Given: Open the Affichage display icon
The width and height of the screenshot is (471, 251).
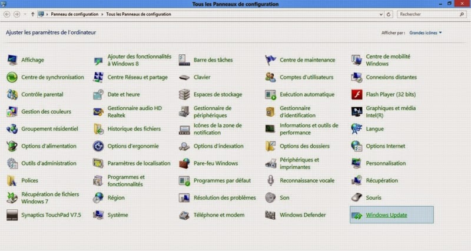Looking at the screenshot, I should pyautogui.click(x=12, y=60).
